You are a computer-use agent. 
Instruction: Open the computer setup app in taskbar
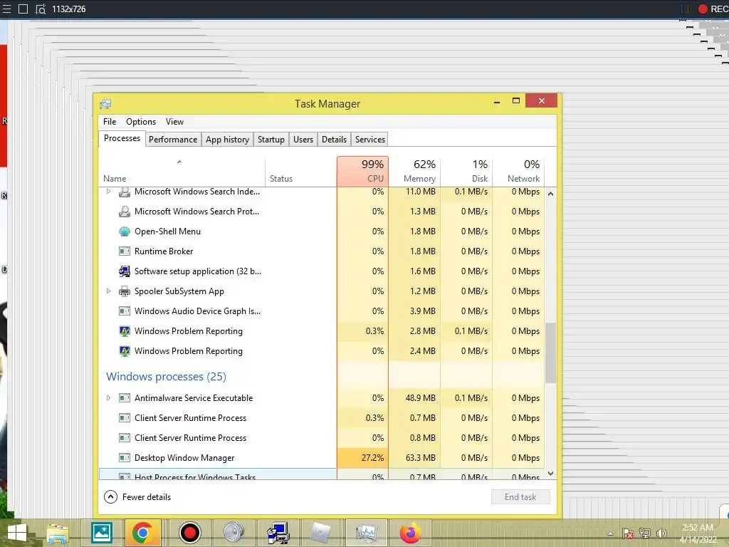[x=278, y=533]
